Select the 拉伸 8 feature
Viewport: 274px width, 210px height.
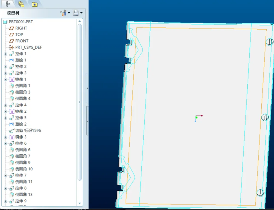[21, 188]
